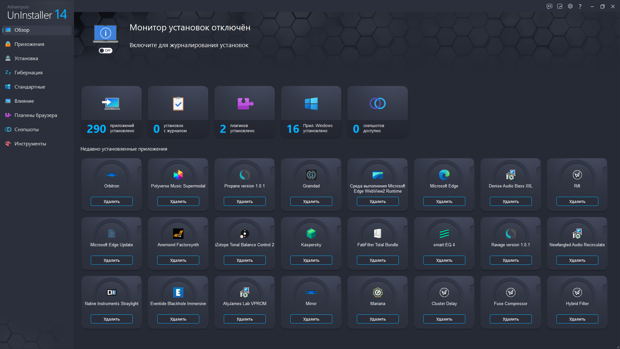Enable the installation monitor switch
The image size is (620, 349).
[106, 50]
